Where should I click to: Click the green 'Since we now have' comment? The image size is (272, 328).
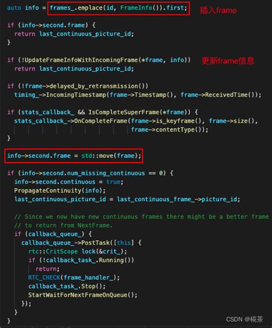coord(141,217)
